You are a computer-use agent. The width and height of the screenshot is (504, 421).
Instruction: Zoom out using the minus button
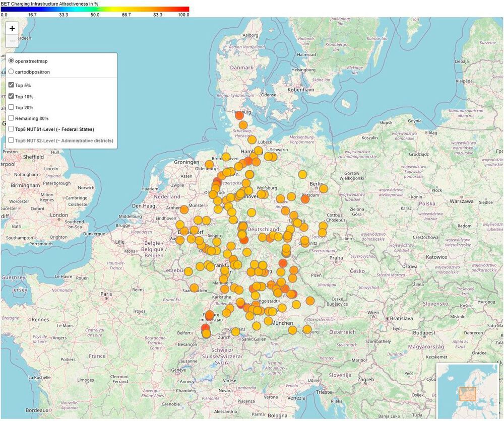pyautogui.click(x=12, y=40)
